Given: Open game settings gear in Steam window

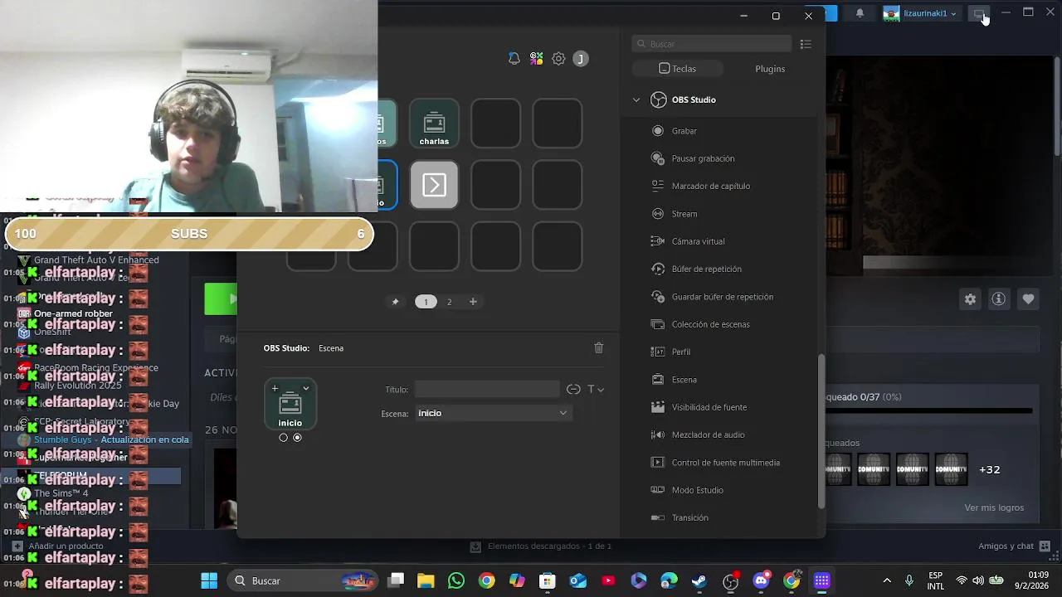Looking at the screenshot, I should 970,299.
